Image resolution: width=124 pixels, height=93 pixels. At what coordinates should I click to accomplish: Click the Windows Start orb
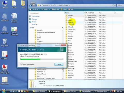tap(3, 91)
